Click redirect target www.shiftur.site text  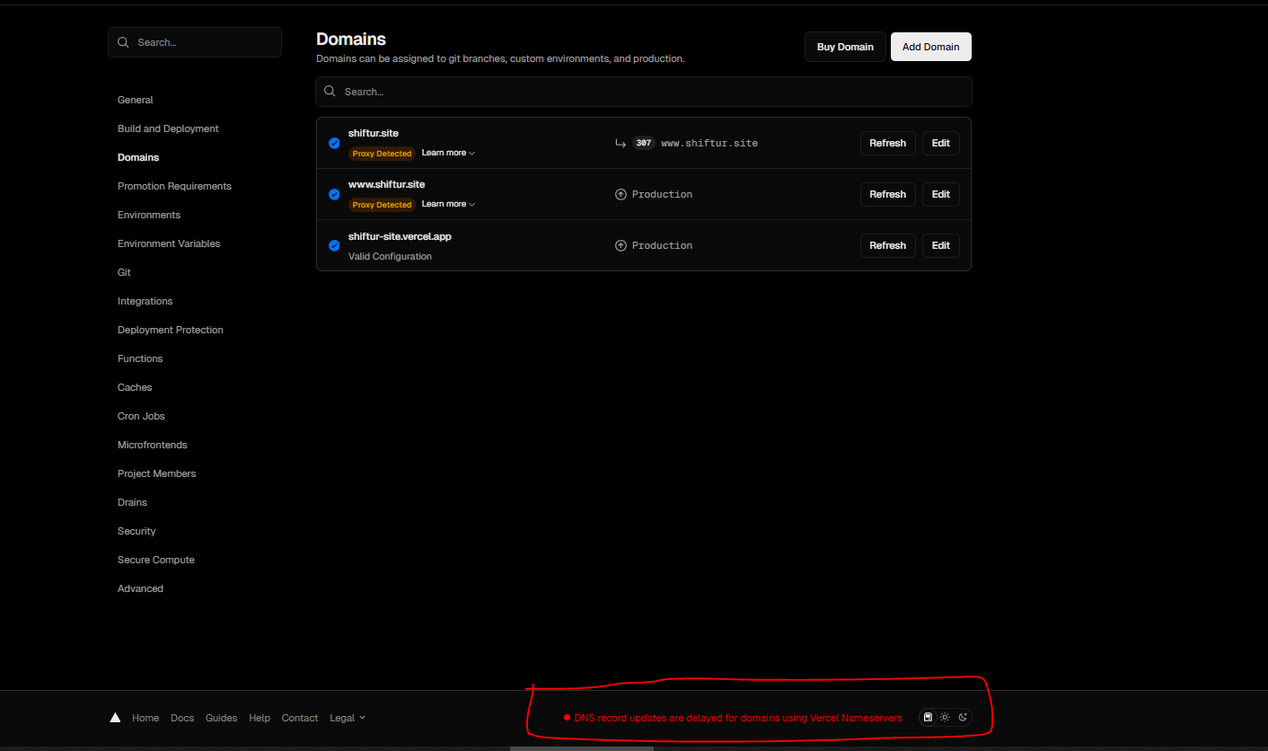(x=709, y=143)
